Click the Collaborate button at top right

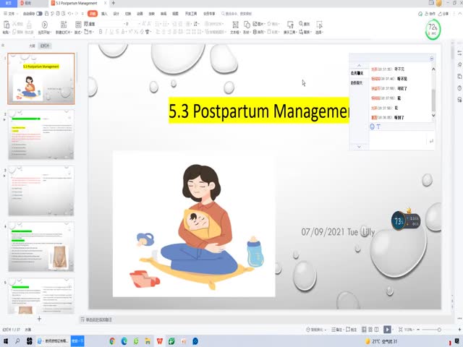[430, 14]
